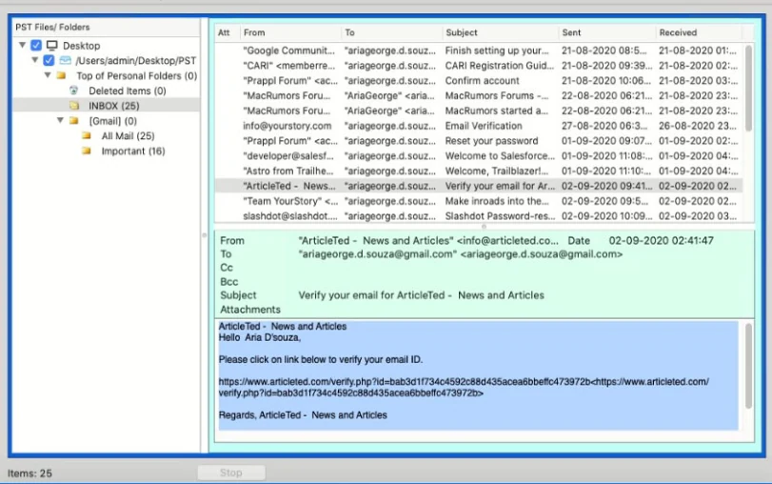Click the preview To address text
This screenshot has width=772, height=484.
460,254
